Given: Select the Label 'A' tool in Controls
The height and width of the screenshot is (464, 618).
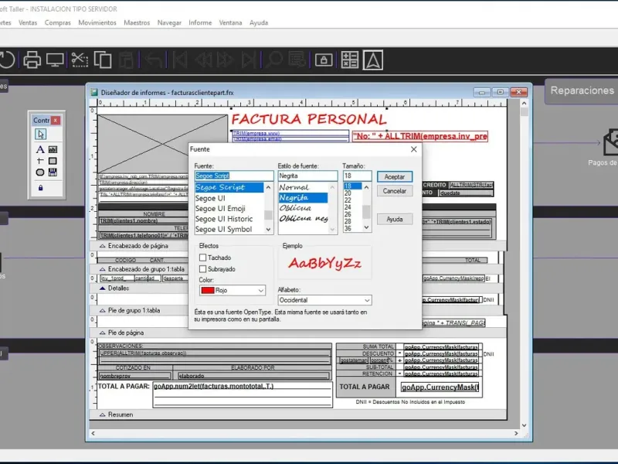Looking at the screenshot, I should 40,149.
